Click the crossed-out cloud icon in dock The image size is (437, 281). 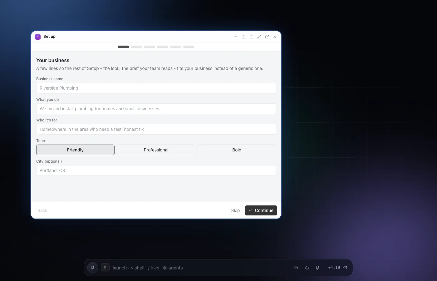click(297, 268)
